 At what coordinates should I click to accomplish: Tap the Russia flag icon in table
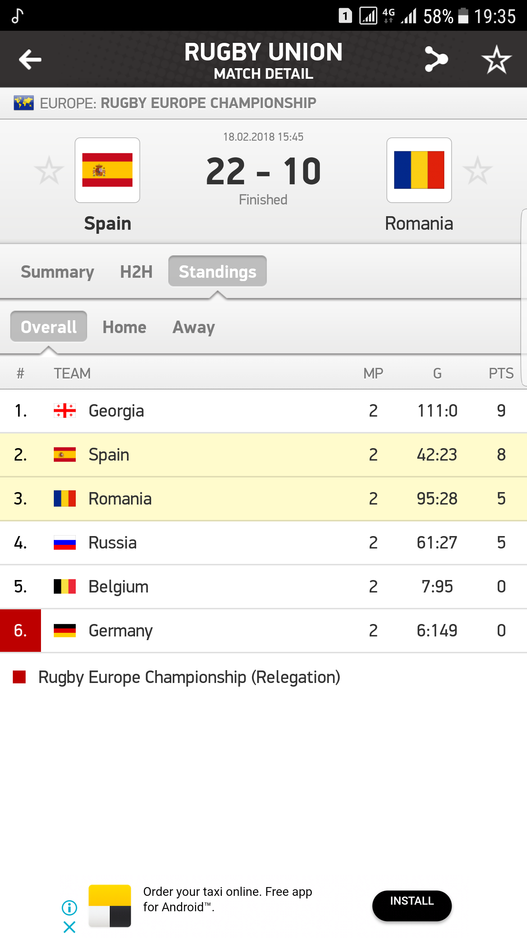pos(65,543)
